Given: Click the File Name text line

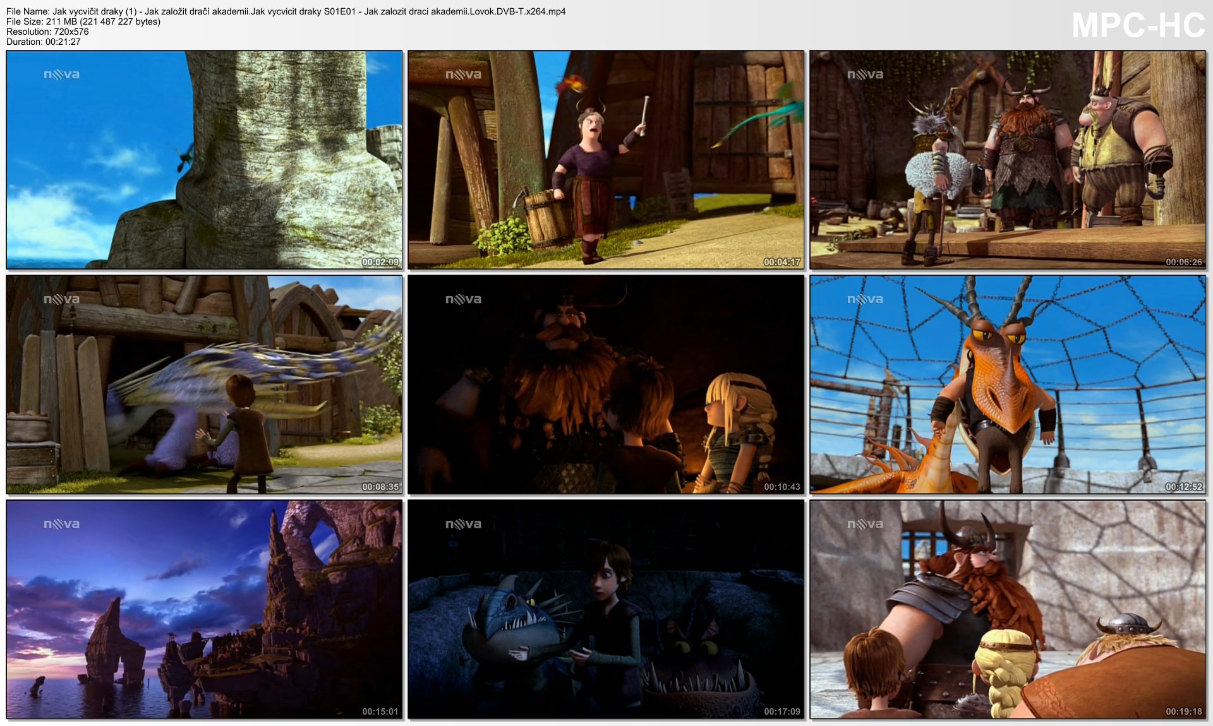Looking at the screenshot, I should pyautogui.click(x=286, y=11).
